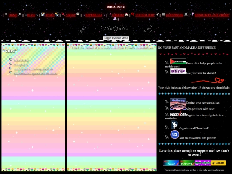This screenshot has width=232, height=174.
Task: Click 'Join the movement and protest!' text
Action: pos(197,138)
